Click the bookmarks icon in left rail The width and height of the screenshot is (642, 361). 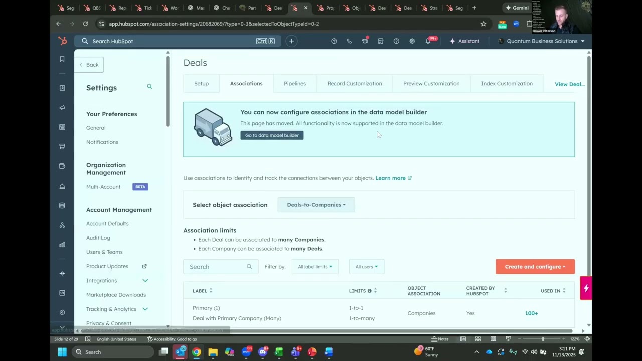[62, 59]
